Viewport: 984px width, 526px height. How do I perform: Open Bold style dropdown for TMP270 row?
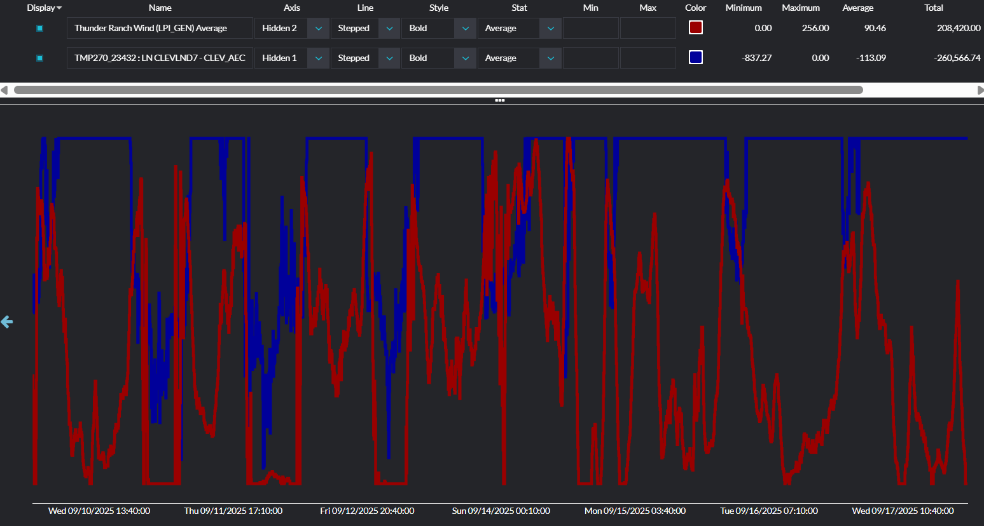tap(465, 58)
